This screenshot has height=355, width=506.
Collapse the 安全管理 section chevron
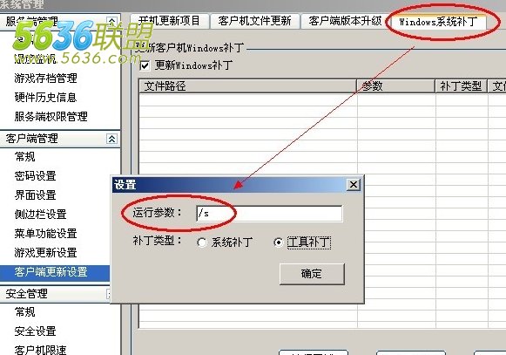pos(108,294)
